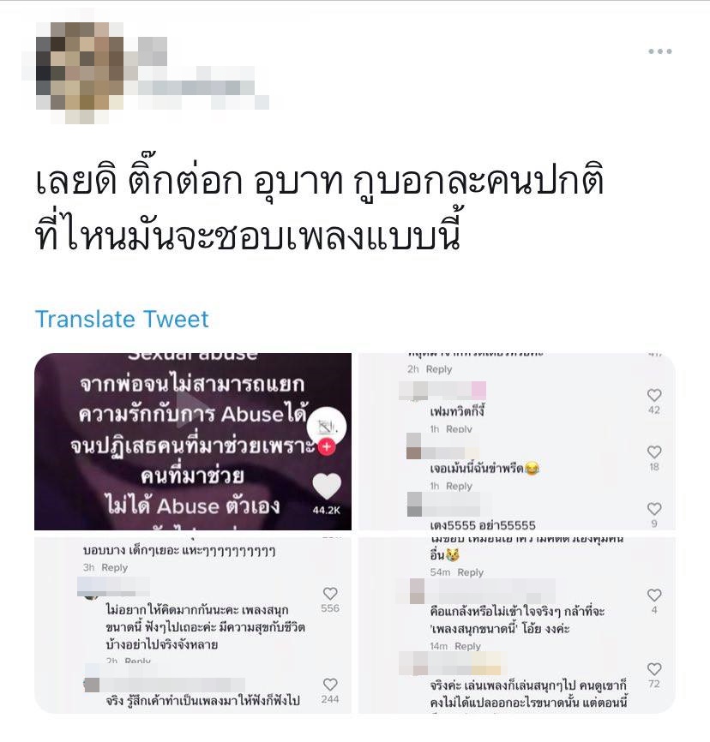Image resolution: width=710 pixels, height=742 pixels.
Task: Like the comment with 18 hearts
Action: pyautogui.click(x=654, y=452)
